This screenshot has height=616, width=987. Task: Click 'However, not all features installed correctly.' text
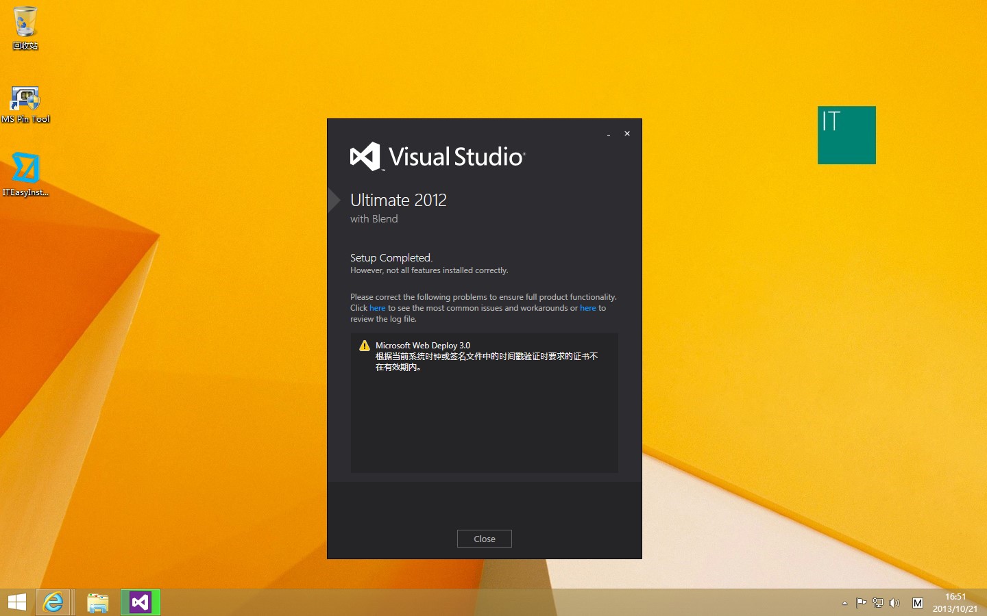(429, 270)
